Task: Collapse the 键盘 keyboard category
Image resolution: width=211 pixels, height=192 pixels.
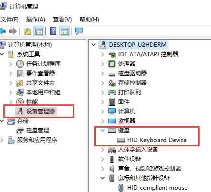Action: tap(103, 131)
